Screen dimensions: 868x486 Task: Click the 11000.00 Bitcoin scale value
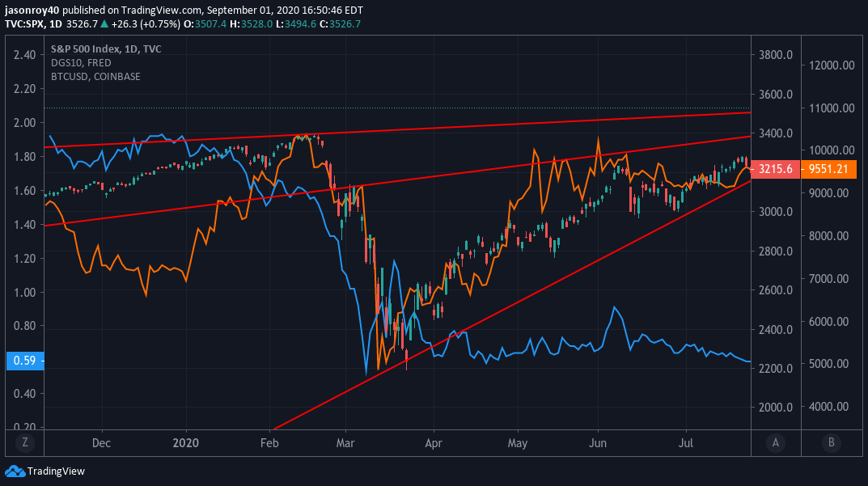point(832,108)
